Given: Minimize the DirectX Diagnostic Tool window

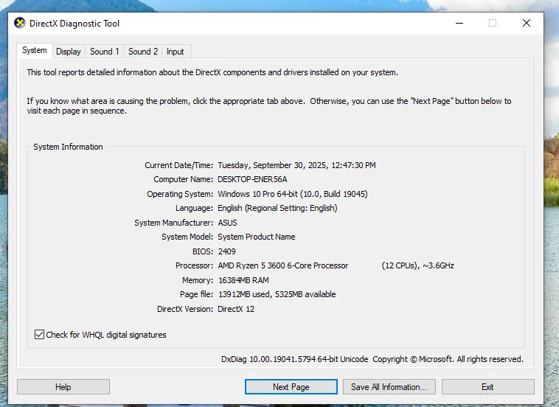Looking at the screenshot, I should pos(459,23).
